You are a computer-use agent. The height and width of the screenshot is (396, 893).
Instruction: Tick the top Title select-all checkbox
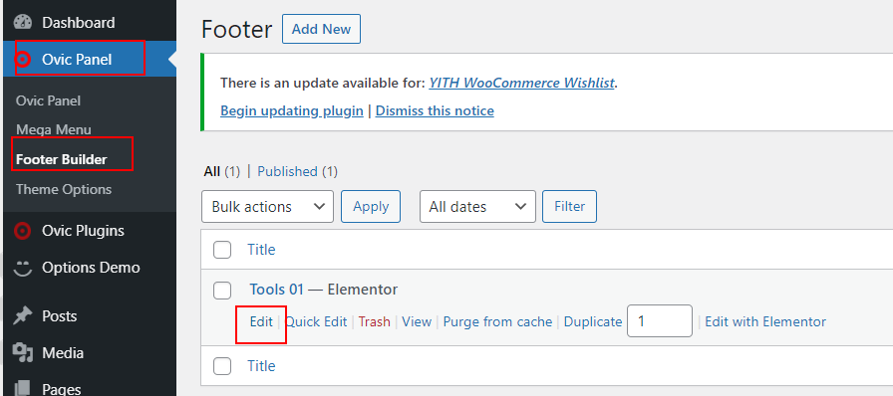222,250
